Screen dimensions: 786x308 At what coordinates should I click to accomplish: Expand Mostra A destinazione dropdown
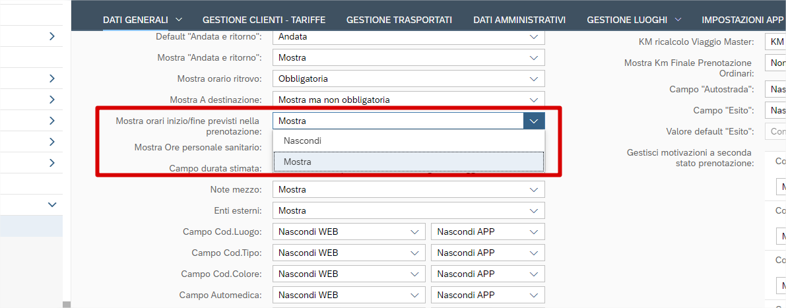(x=533, y=100)
